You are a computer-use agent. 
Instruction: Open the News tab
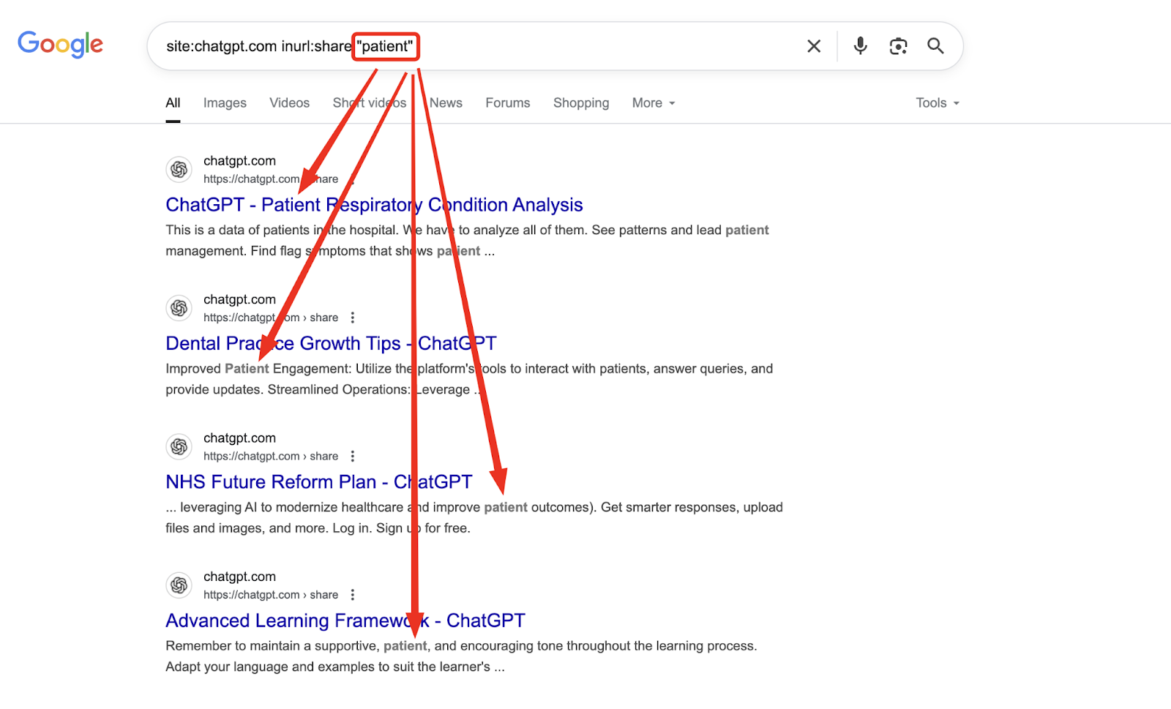tap(446, 103)
